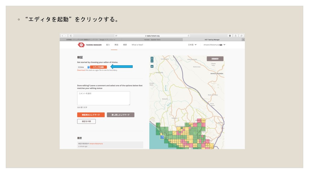Show all tabs with the tab overview icon
This screenshot has width=309, height=174.
(241, 36)
